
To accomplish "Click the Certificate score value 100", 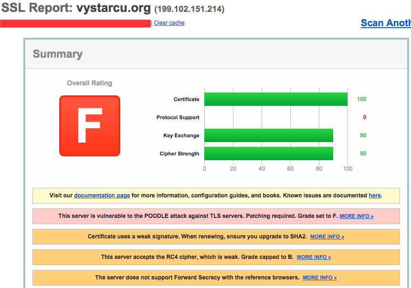I will 361,99.
